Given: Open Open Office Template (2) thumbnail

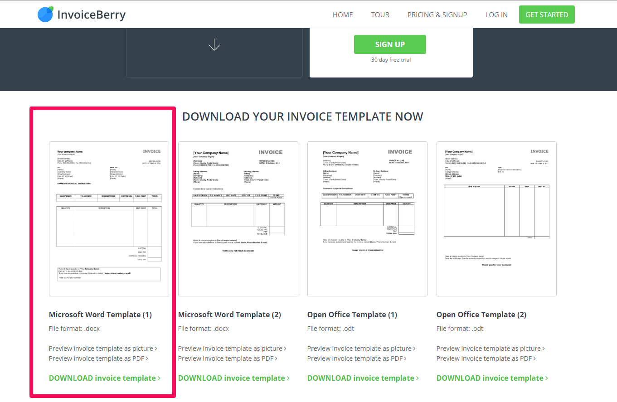Looking at the screenshot, I should [496, 219].
